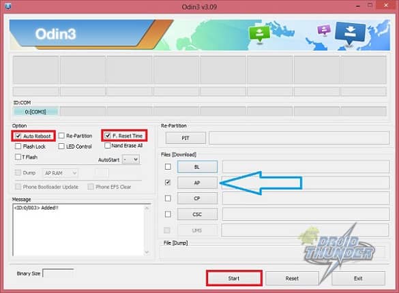Click the PIT button
Screen dimensions: 399x293
(x=186, y=138)
